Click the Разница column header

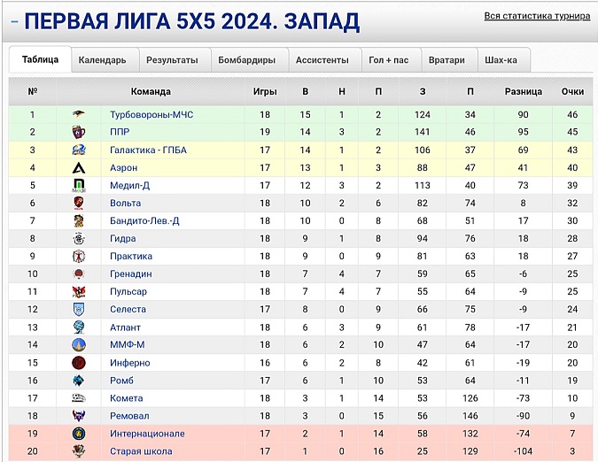point(523,91)
